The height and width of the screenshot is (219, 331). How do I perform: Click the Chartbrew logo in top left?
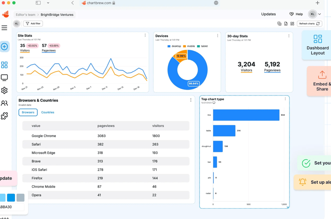6,14
